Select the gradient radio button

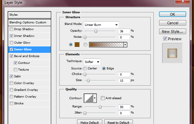pyautogui.click(x=85, y=44)
